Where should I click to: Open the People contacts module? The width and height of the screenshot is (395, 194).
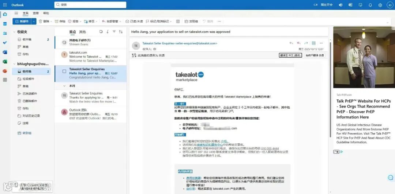click(5, 33)
